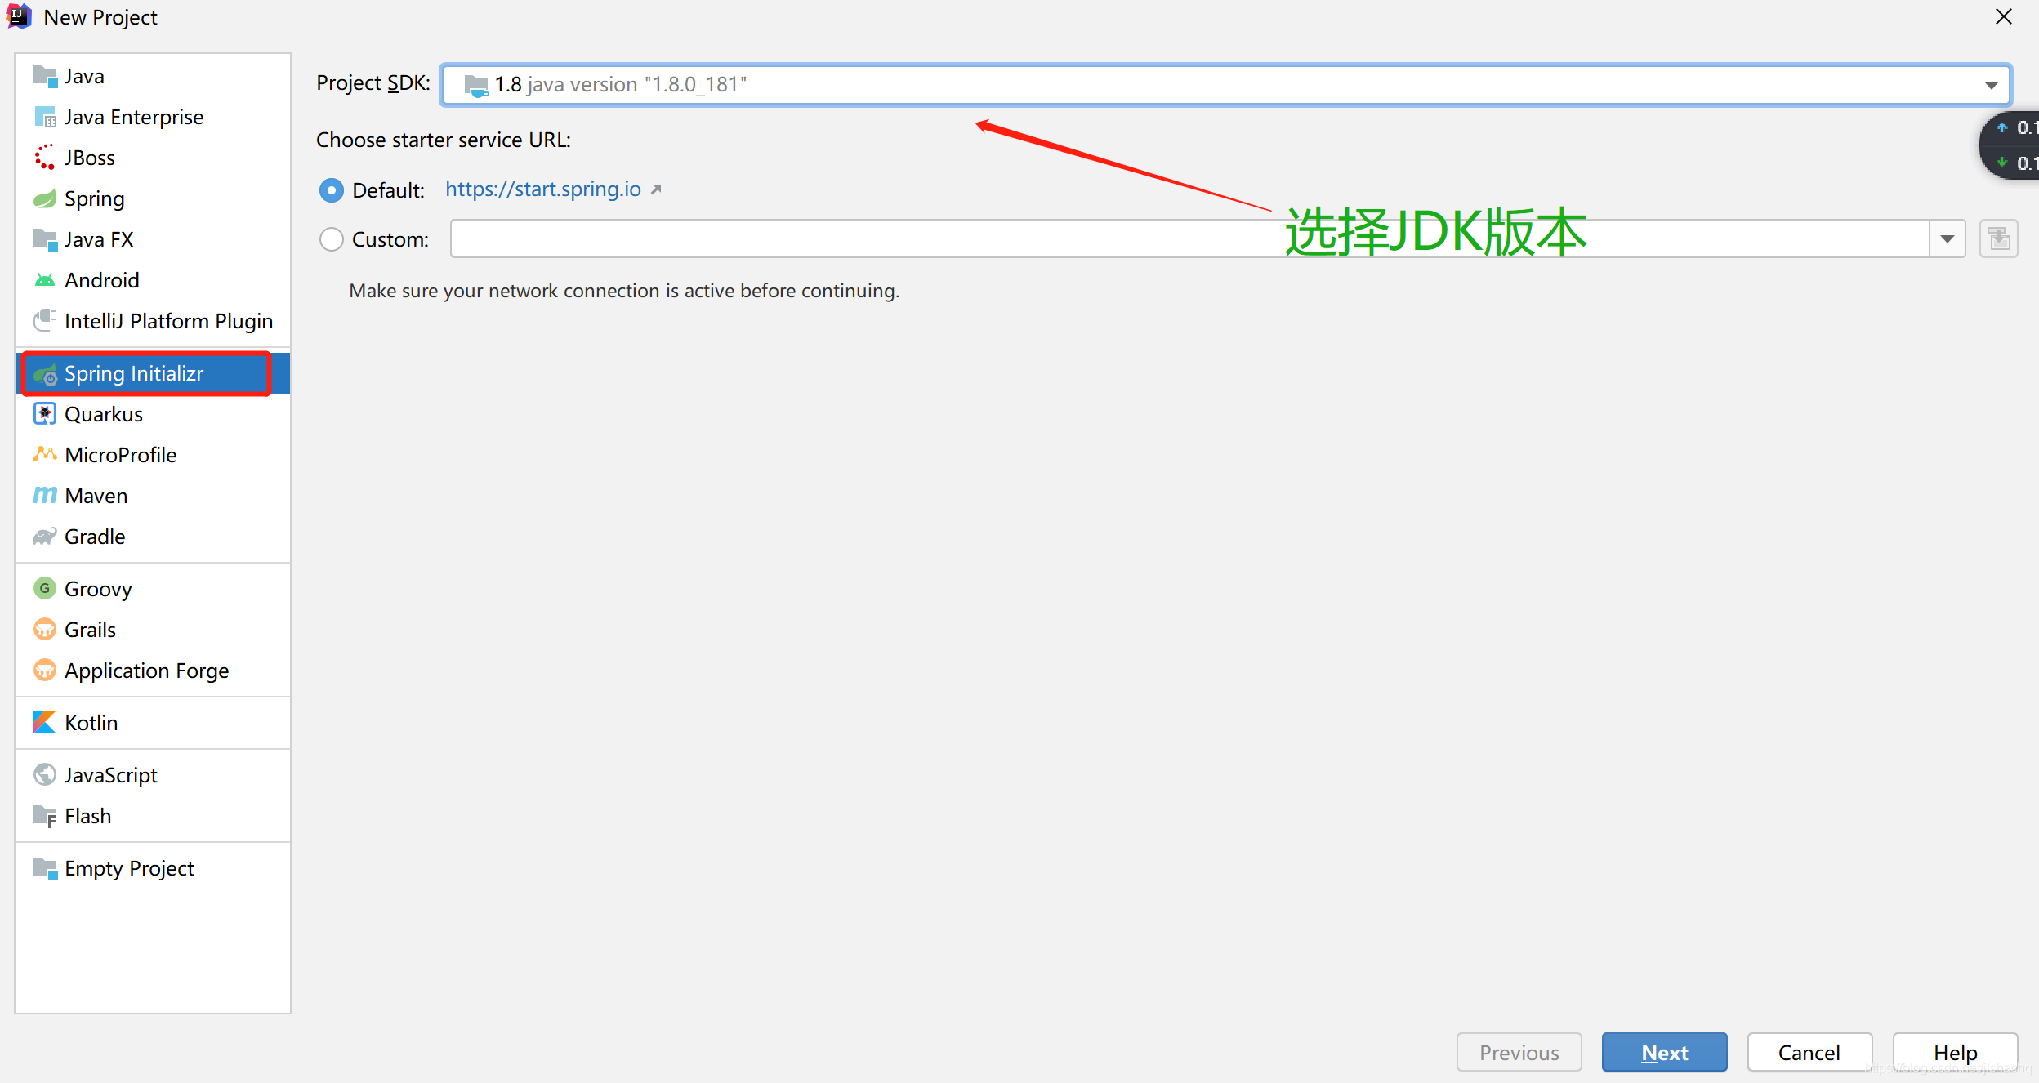The height and width of the screenshot is (1083, 2039).
Task: Click the JavaScript globe icon
Action: (45, 774)
